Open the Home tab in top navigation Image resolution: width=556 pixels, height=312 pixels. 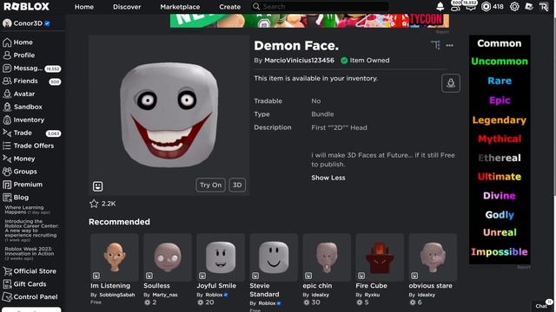coord(84,7)
